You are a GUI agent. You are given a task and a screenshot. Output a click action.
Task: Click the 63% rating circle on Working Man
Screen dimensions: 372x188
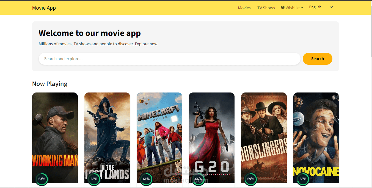click(42, 179)
